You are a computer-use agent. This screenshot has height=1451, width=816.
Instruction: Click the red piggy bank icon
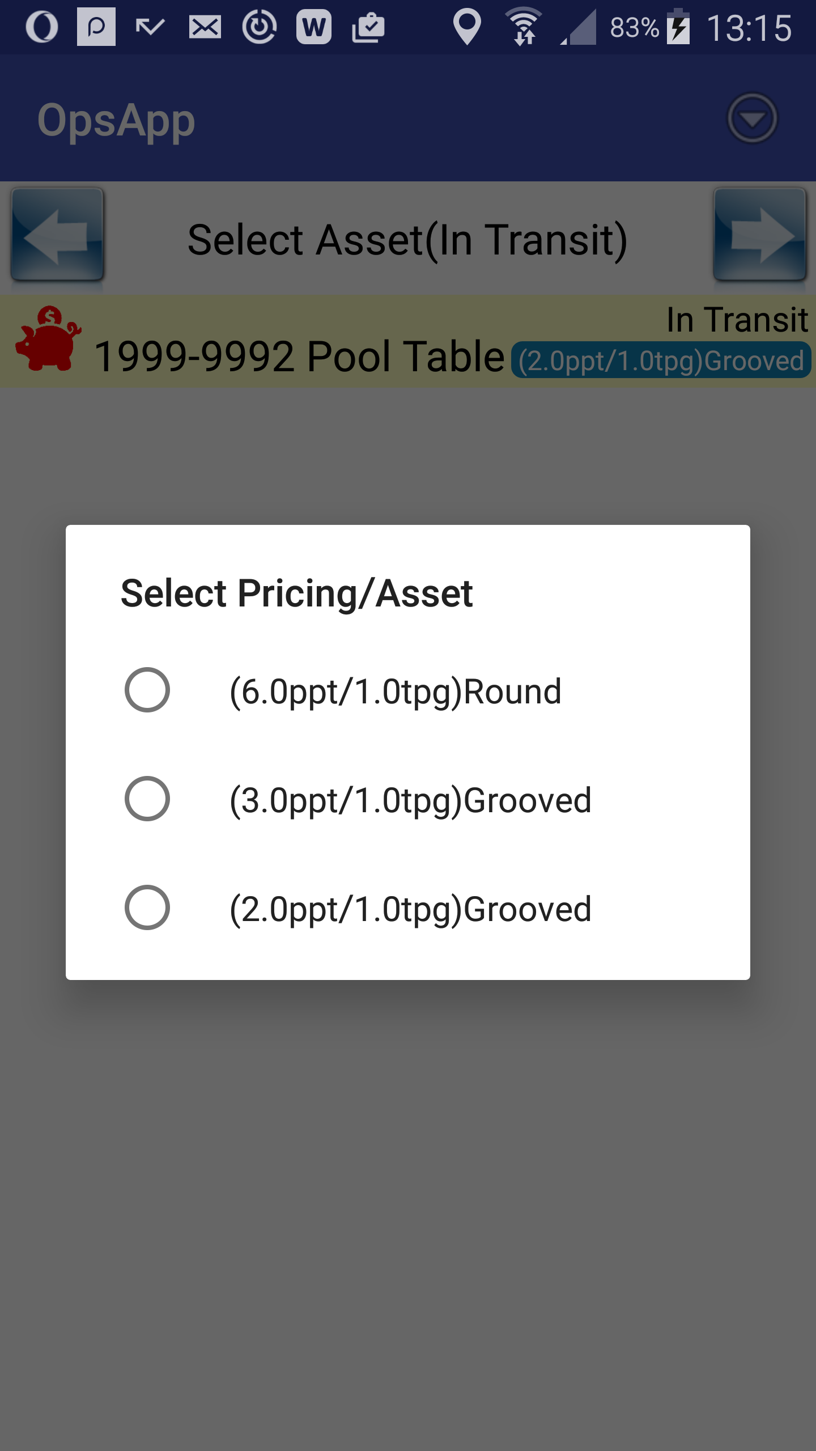48,338
